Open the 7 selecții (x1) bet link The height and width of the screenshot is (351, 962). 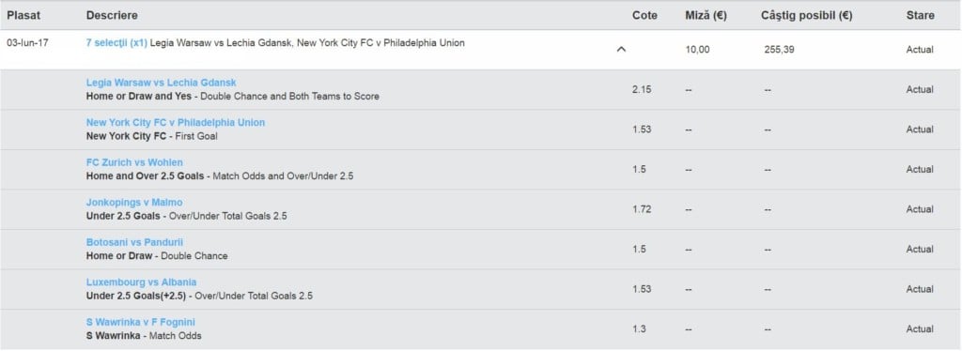click(116, 43)
